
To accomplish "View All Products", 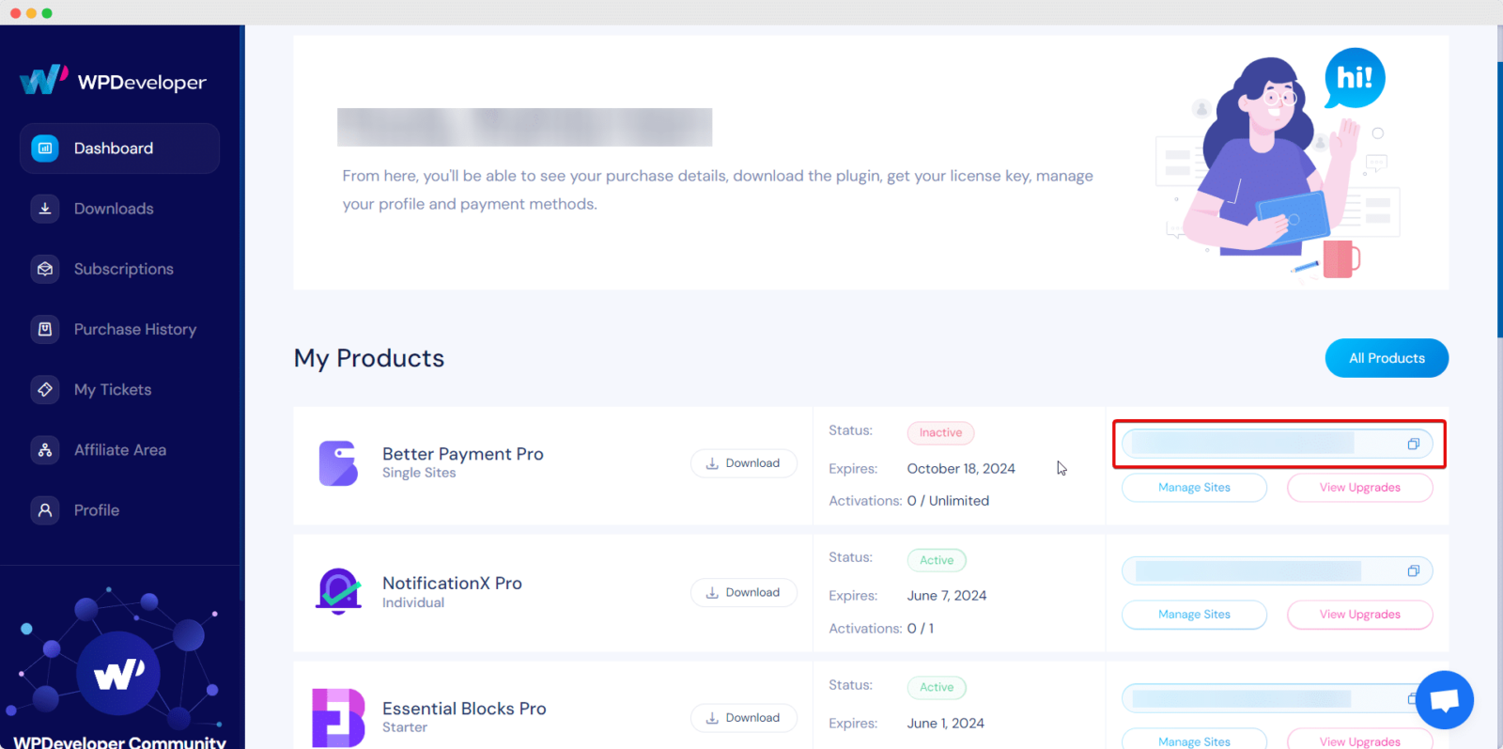I will (1386, 357).
